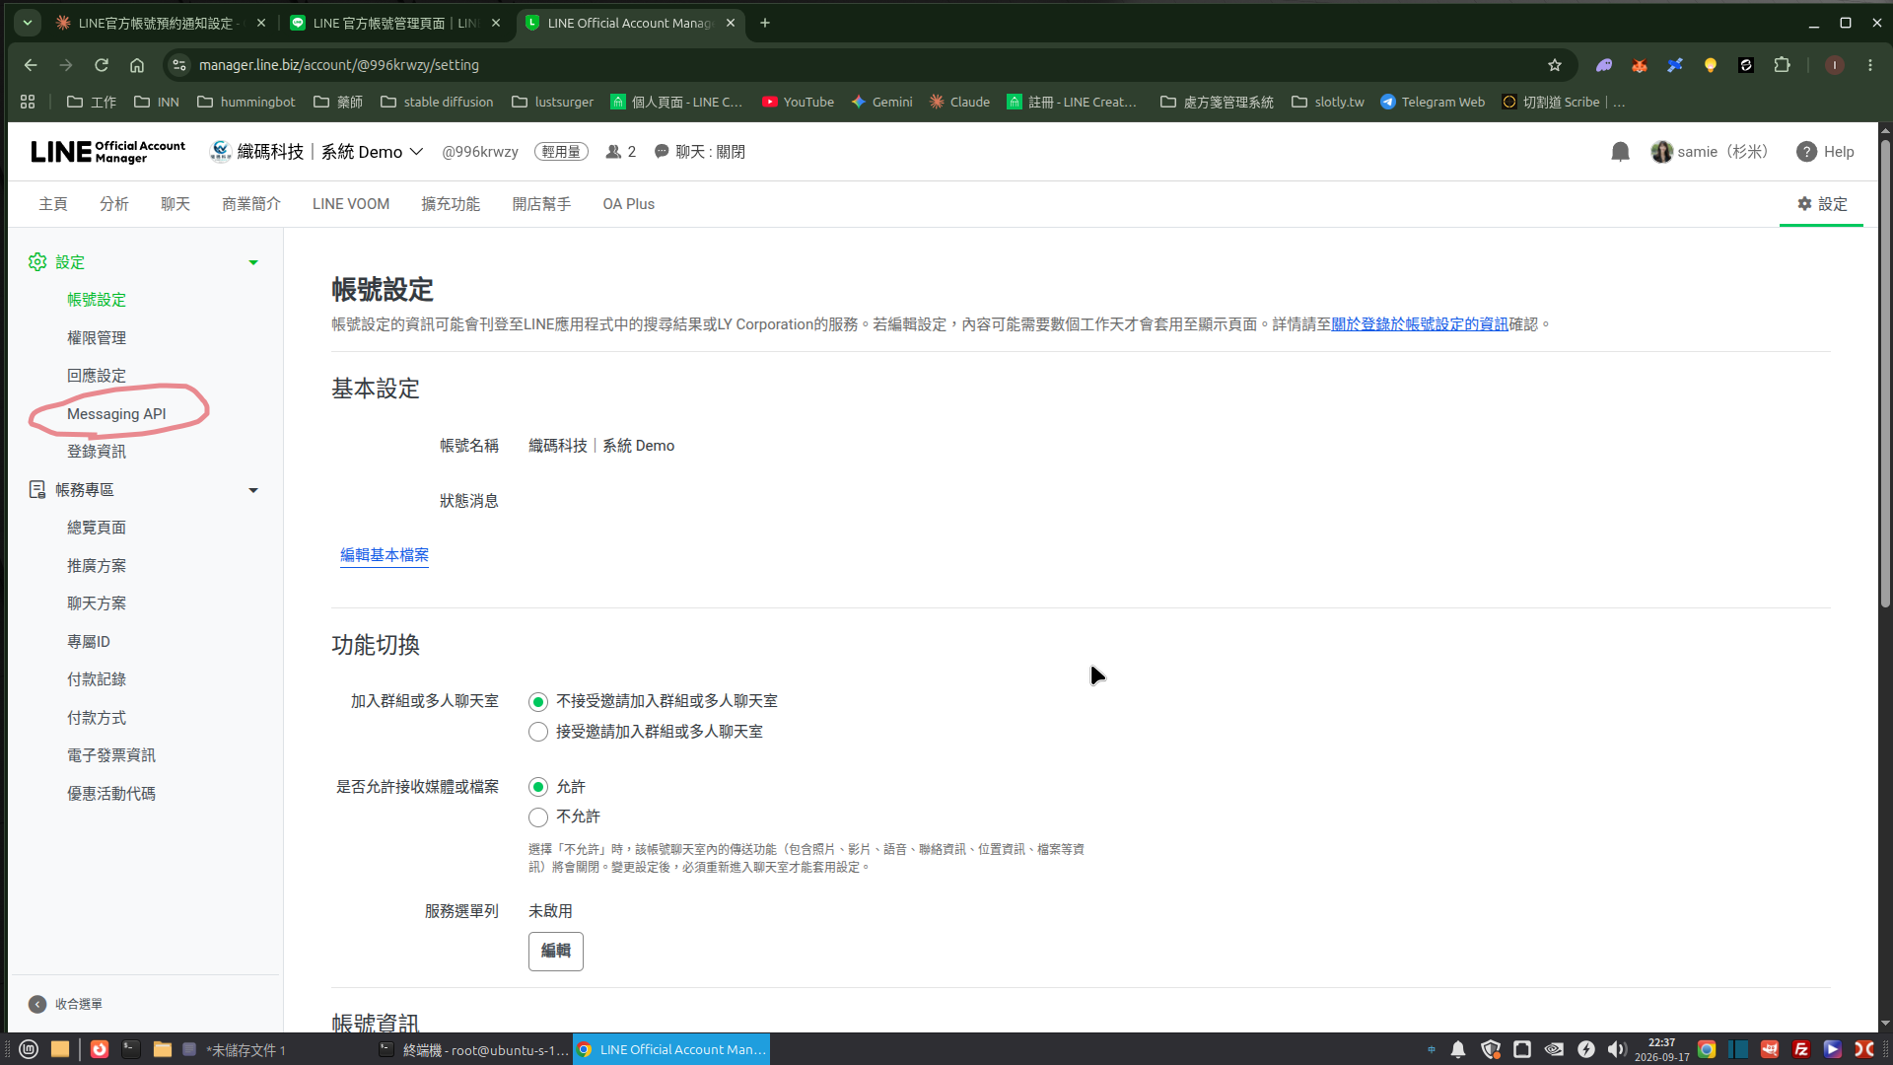Viewport: 1893px width, 1065px height.
Task: Click the address bar URL field
Action: (868, 65)
